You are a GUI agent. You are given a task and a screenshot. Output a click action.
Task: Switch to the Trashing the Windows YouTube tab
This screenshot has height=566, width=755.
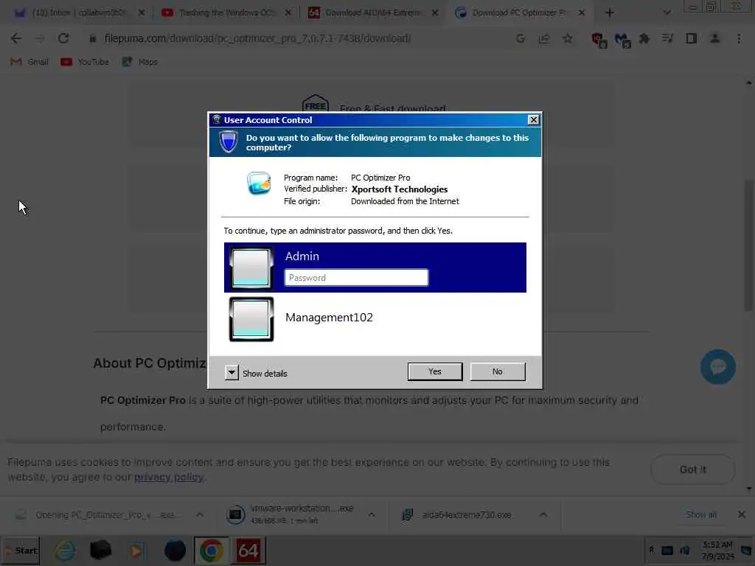click(226, 13)
